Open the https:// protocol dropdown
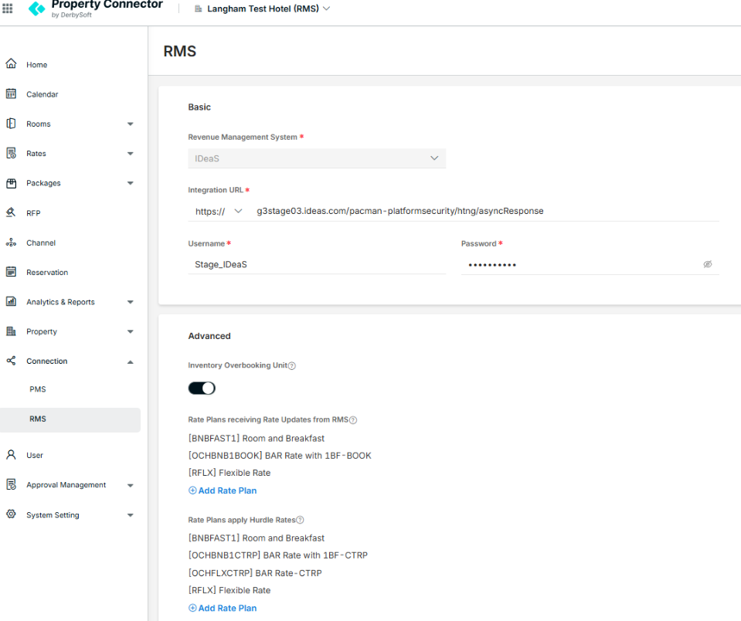This screenshot has height=621, width=741. (x=219, y=211)
